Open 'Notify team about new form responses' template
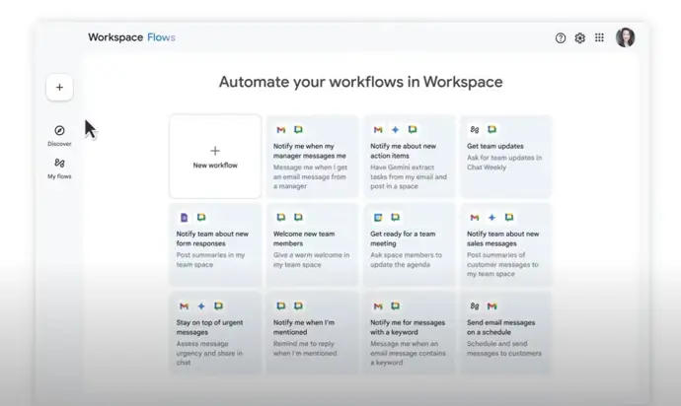This screenshot has height=406, width=681. click(x=215, y=244)
